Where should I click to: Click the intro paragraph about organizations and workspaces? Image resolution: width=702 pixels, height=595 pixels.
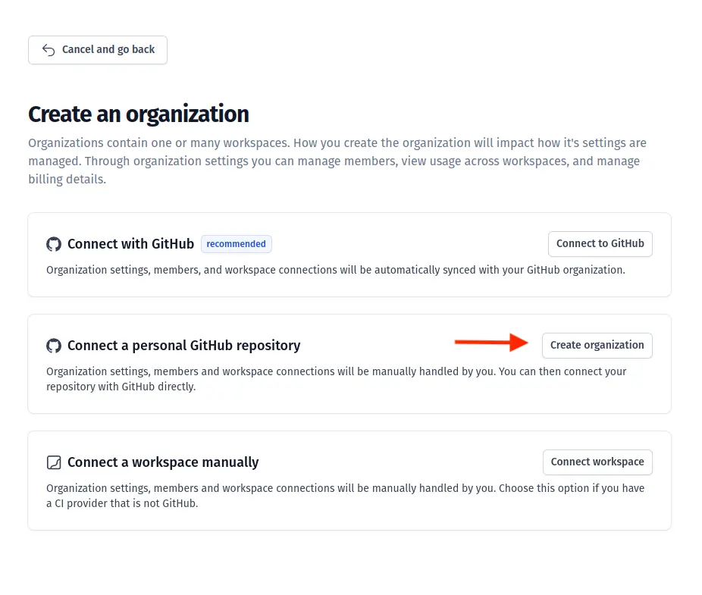[x=337, y=161]
